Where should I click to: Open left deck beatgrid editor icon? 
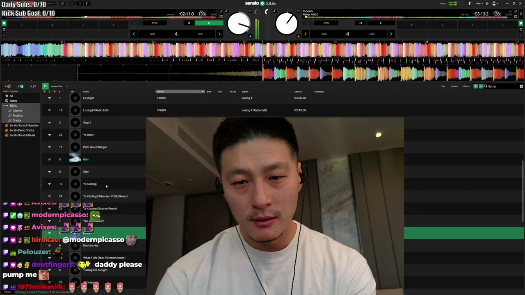click(221, 17)
